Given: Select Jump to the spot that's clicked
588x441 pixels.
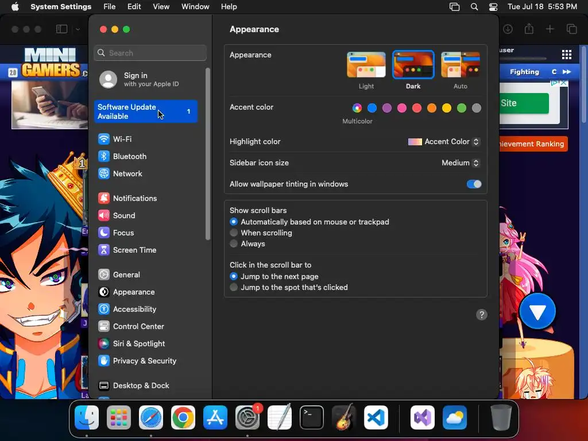Looking at the screenshot, I should (x=289, y=287).
